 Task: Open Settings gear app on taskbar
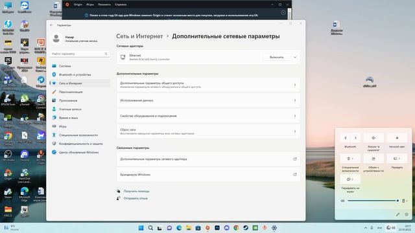click(274, 228)
